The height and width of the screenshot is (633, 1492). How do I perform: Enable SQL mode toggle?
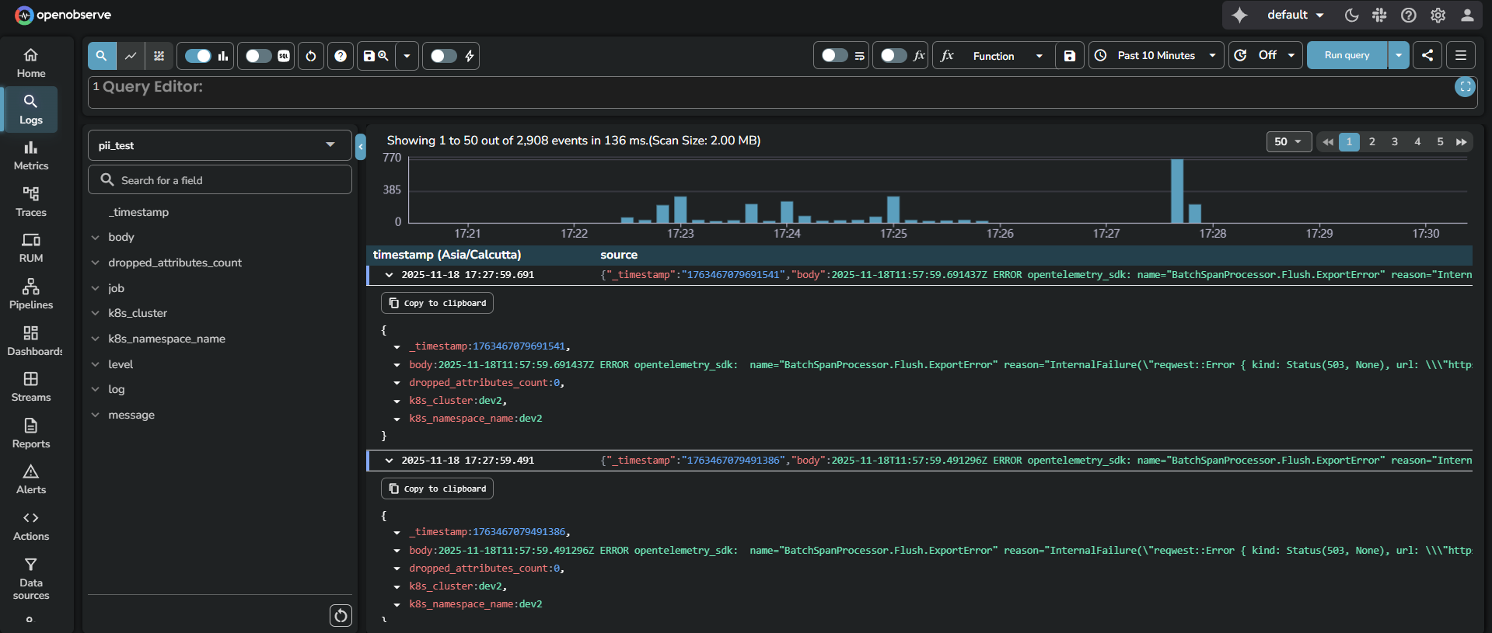click(x=259, y=56)
